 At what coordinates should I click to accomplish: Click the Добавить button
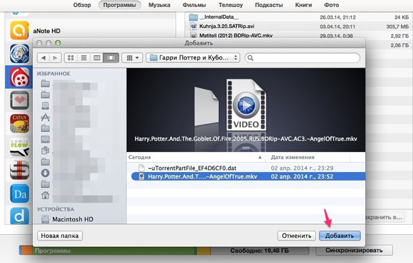339,236
